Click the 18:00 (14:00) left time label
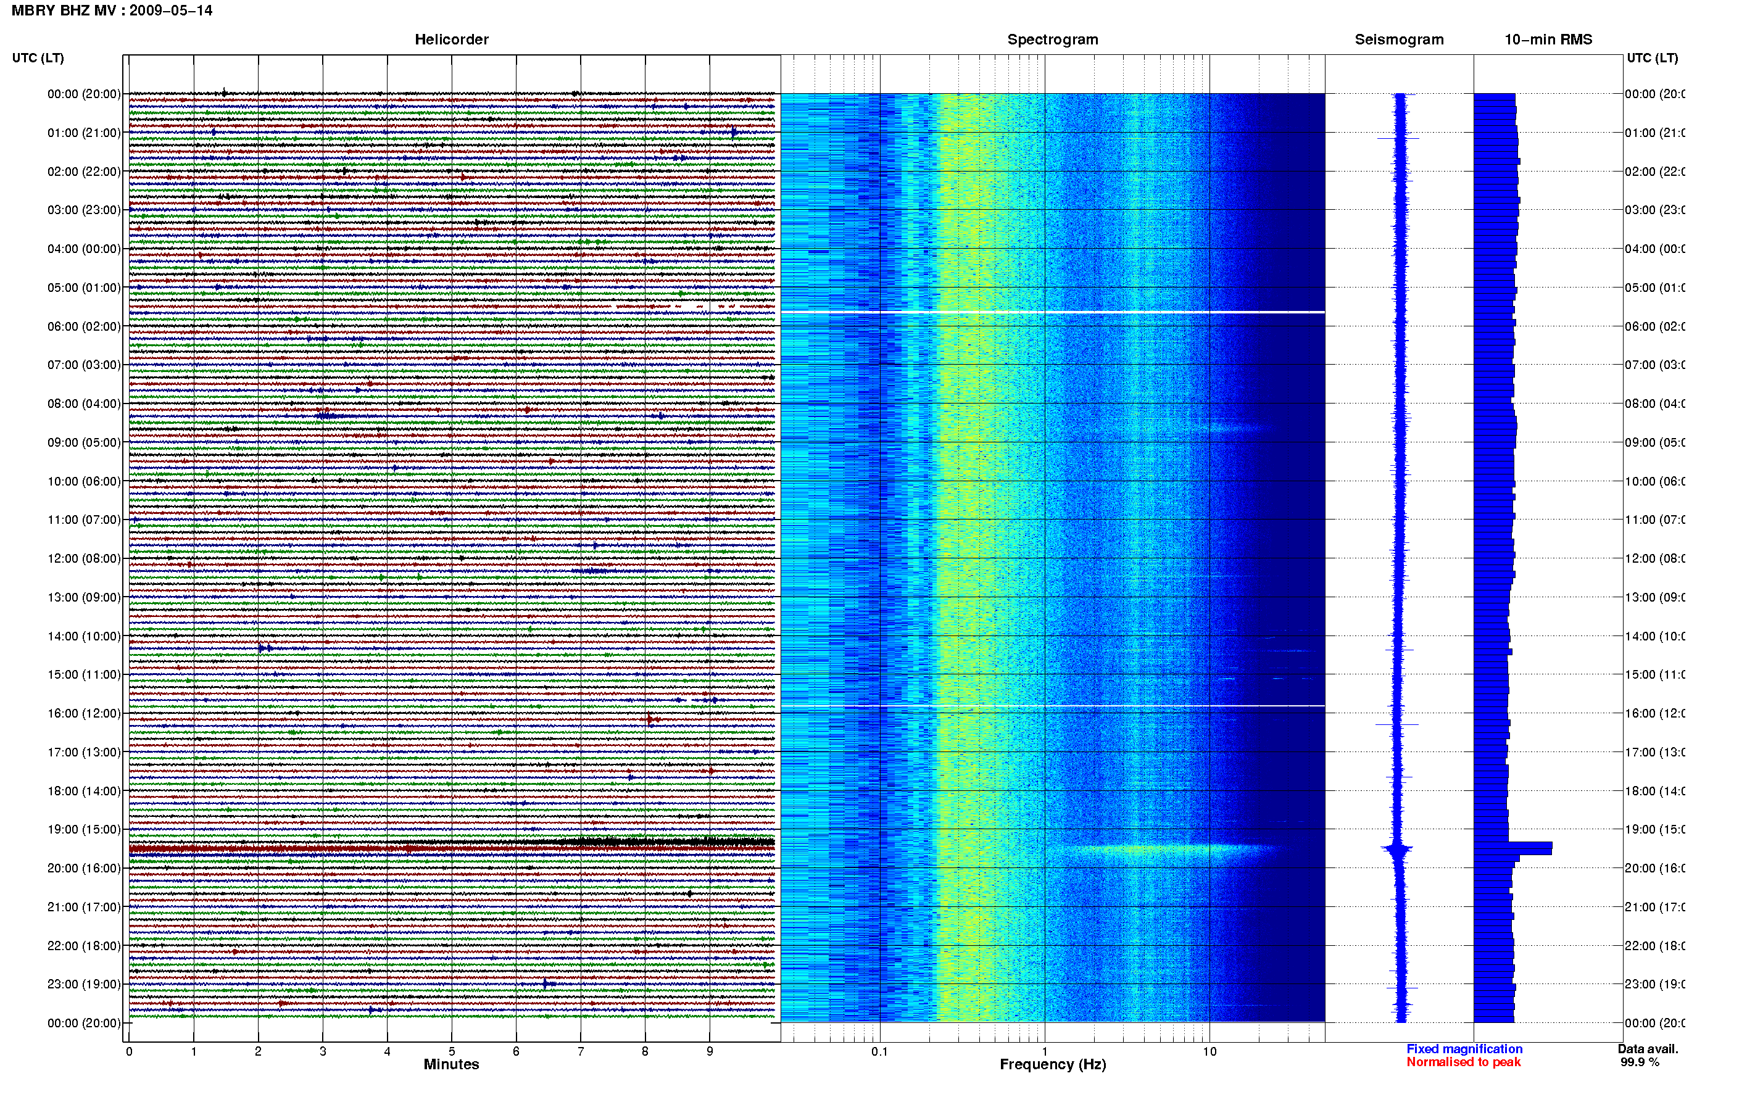Screen dimensions: 1755x1097 click(x=84, y=792)
